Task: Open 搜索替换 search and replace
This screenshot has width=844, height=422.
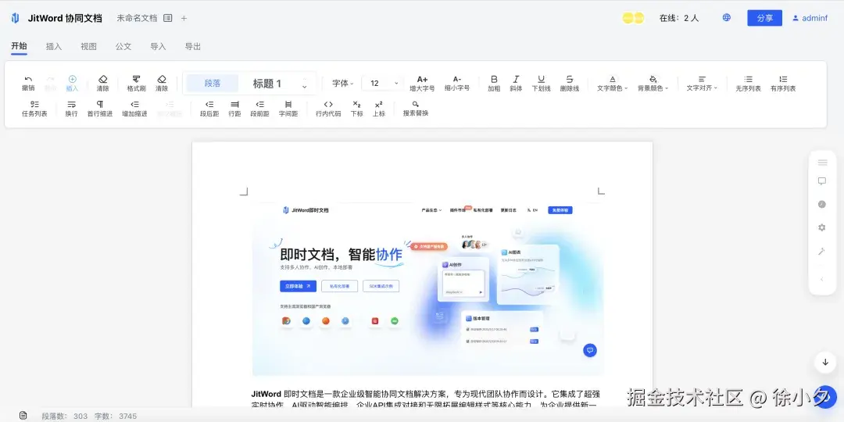Action: pyautogui.click(x=416, y=108)
